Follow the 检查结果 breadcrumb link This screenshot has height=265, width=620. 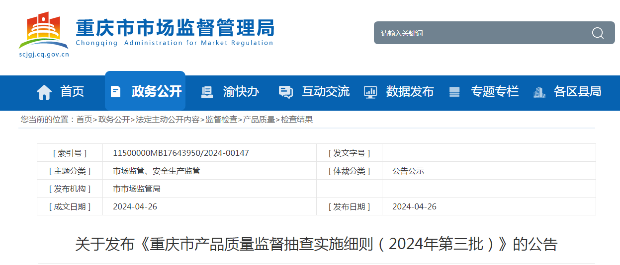coord(297,120)
